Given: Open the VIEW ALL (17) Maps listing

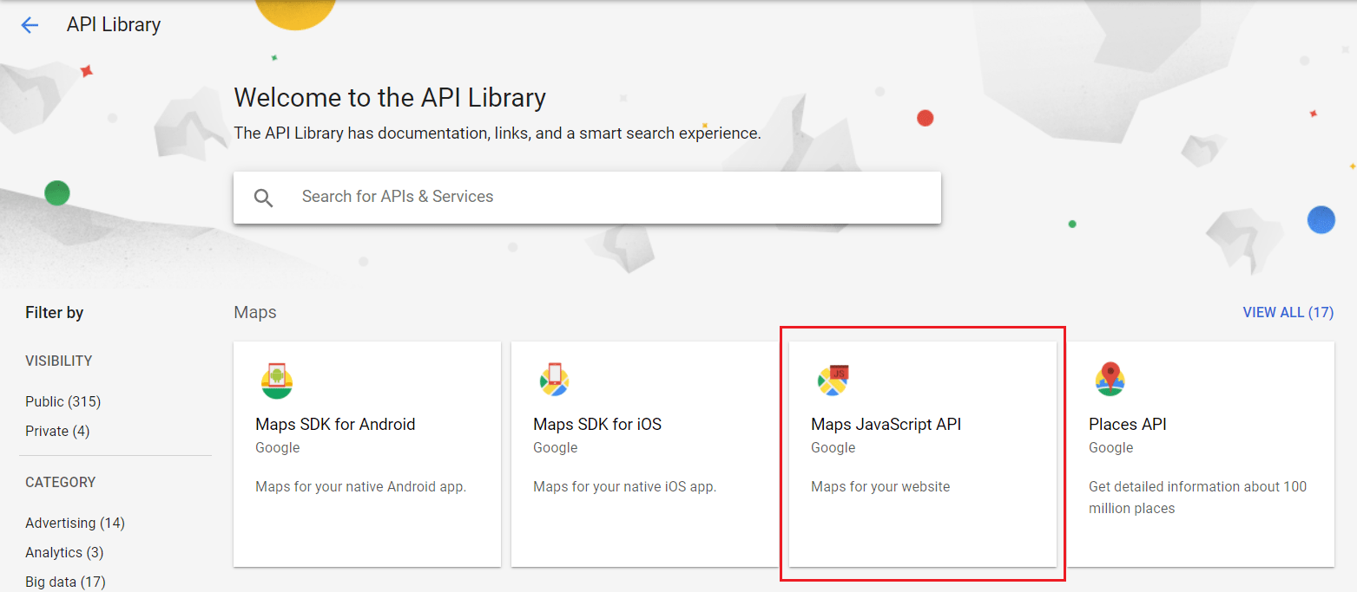Looking at the screenshot, I should pyautogui.click(x=1288, y=312).
